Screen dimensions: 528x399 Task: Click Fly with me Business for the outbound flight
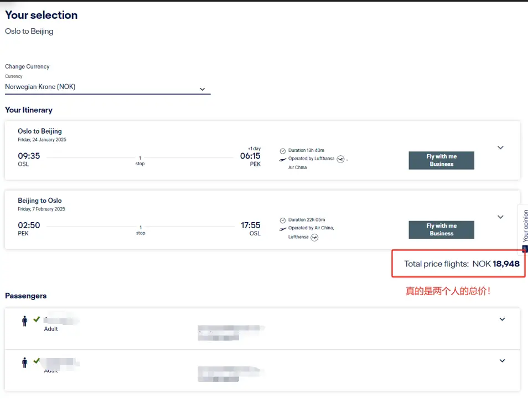[x=441, y=160]
